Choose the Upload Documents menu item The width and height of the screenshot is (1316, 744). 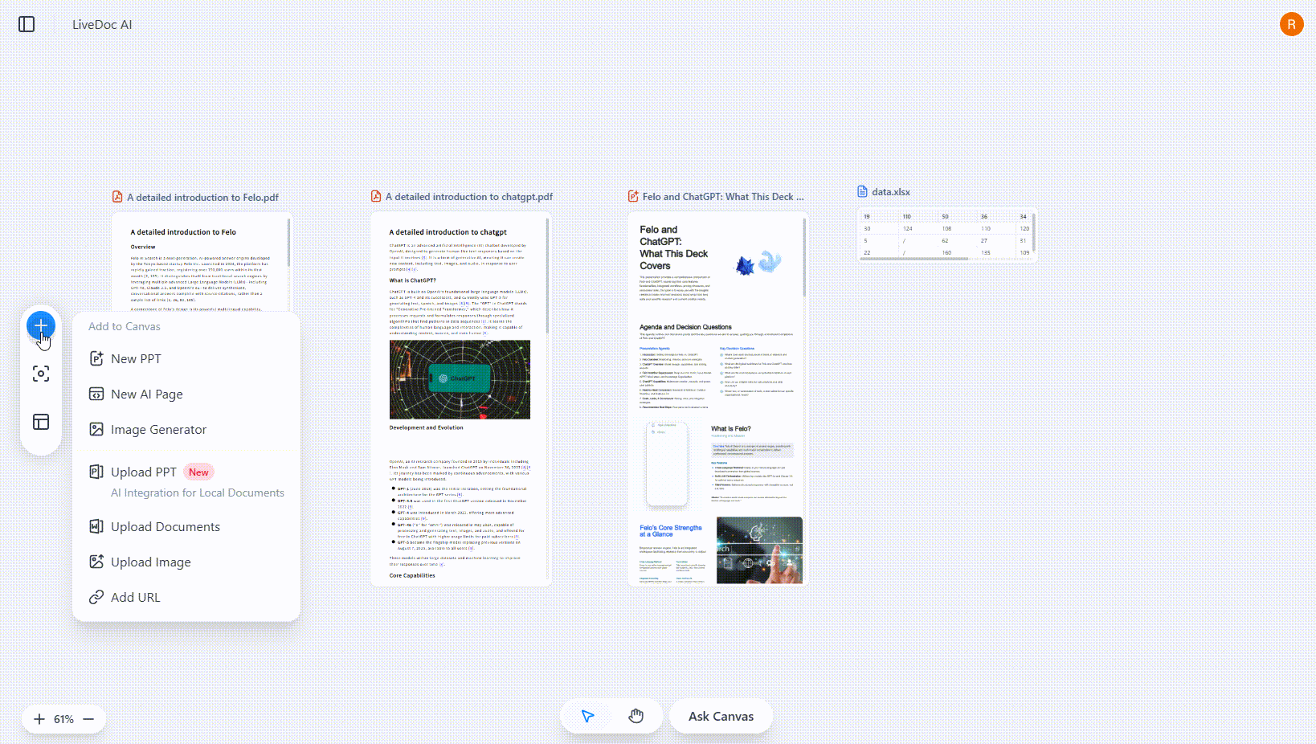tap(165, 526)
